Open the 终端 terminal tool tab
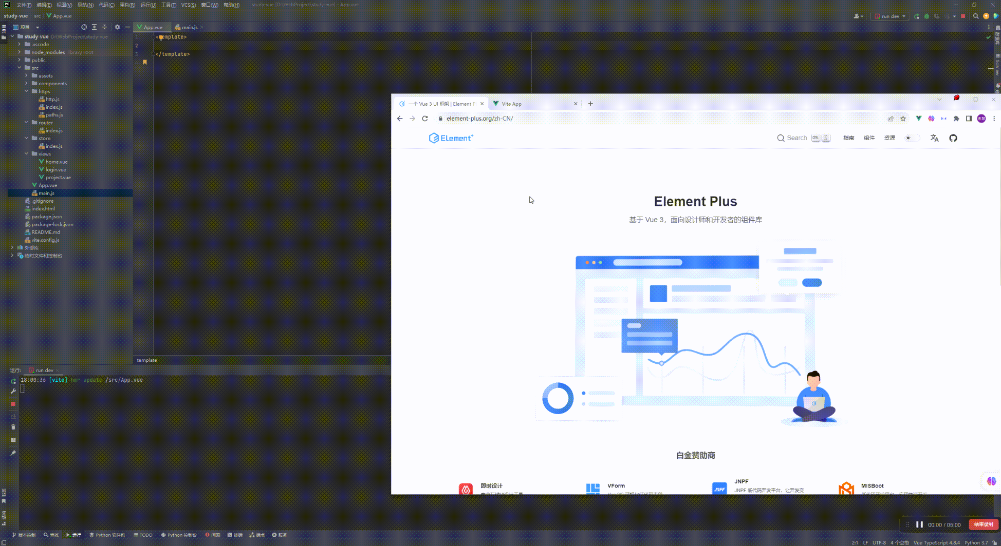This screenshot has width=1001, height=546. (235, 535)
